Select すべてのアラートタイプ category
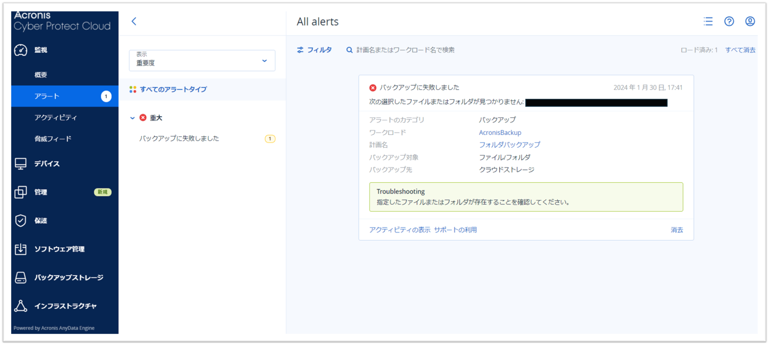The height and width of the screenshot is (345, 769). pyautogui.click(x=173, y=89)
